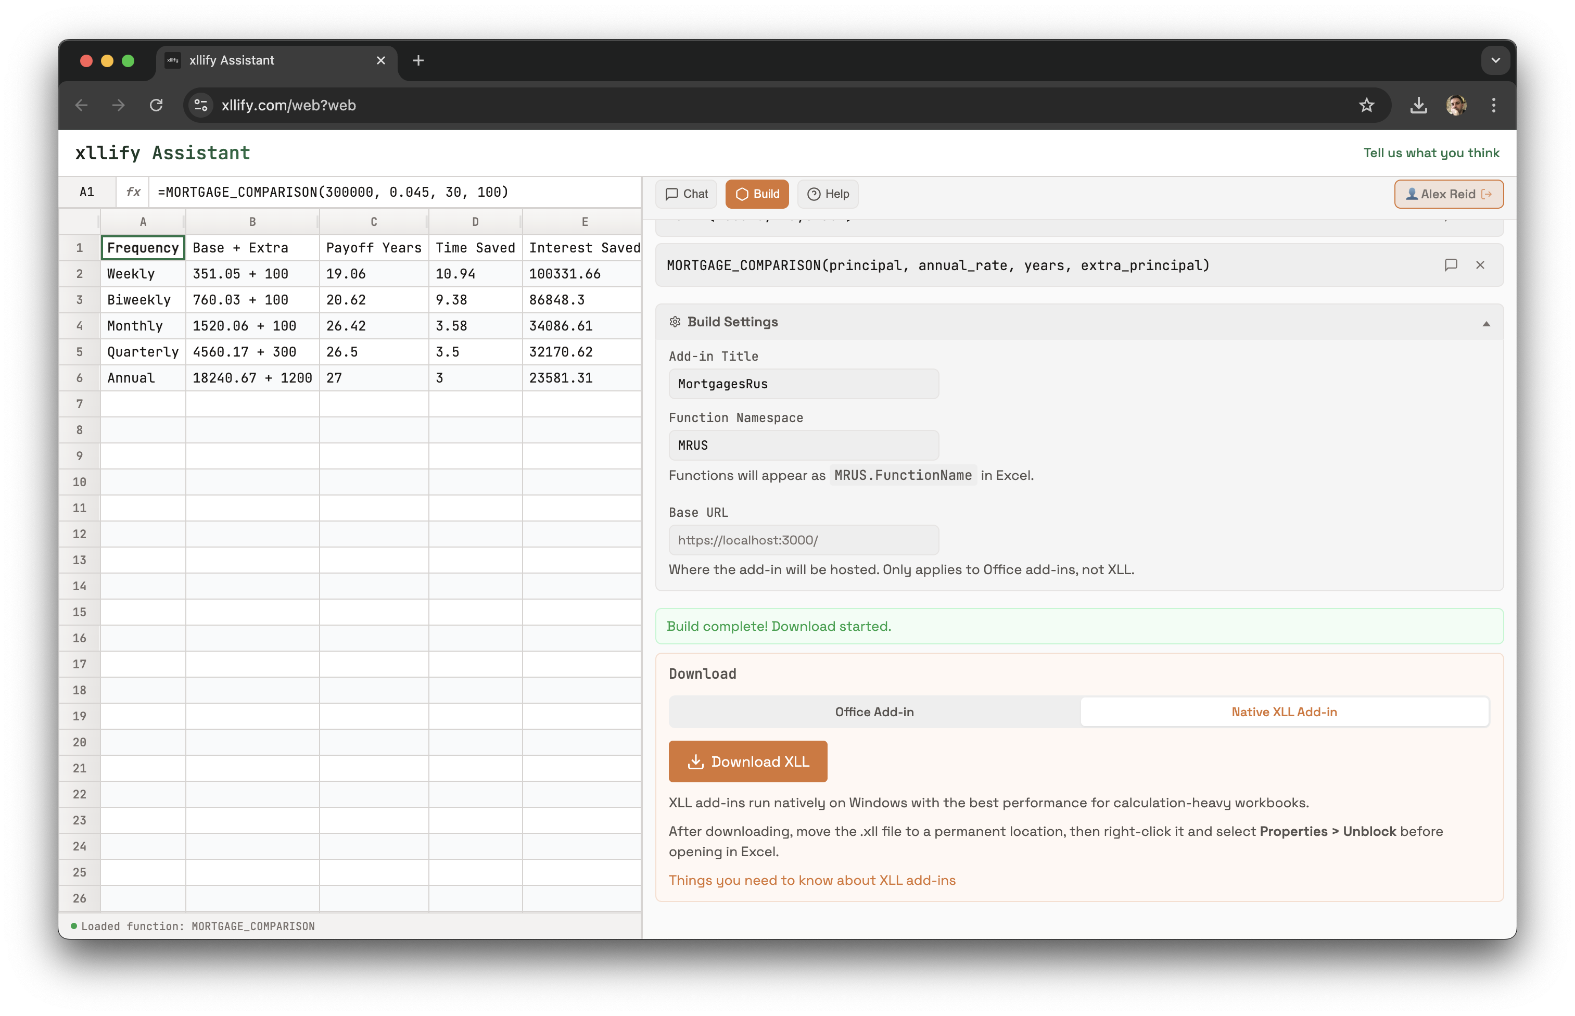Click the browser profile avatar icon
The image size is (1575, 1016).
coord(1457,105)
